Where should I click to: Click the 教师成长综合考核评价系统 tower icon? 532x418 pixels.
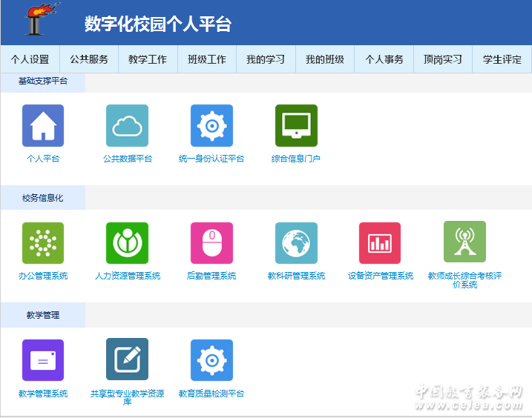coord(464,242)
